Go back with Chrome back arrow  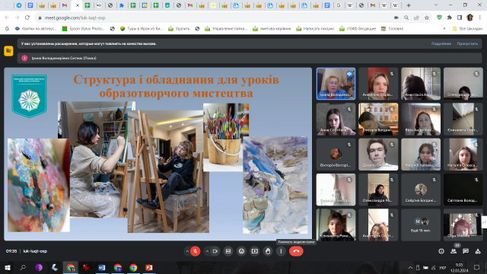coord(7,18)
